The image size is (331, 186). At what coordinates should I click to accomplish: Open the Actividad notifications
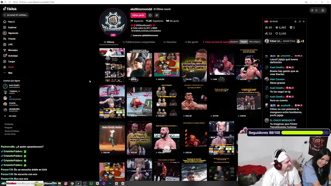tap(10, 56)
